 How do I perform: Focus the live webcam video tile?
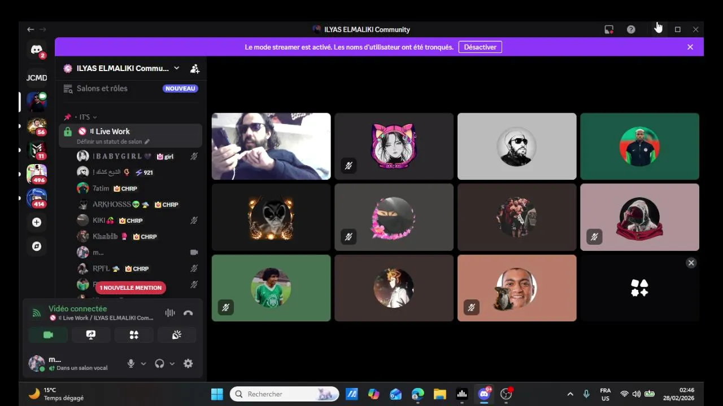[271, 147]
